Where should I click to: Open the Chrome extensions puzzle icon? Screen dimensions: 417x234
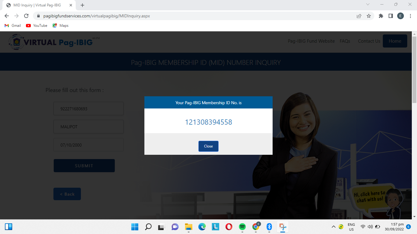381,16
